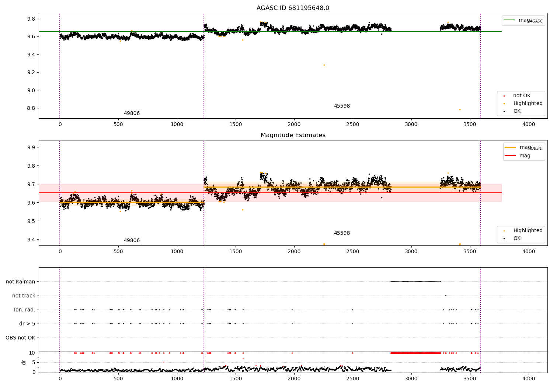The width and height of the screenshot is (553, 387).
Task: Click the 'Magnitude Estimates' subplot title
Action: click(293, 135)
